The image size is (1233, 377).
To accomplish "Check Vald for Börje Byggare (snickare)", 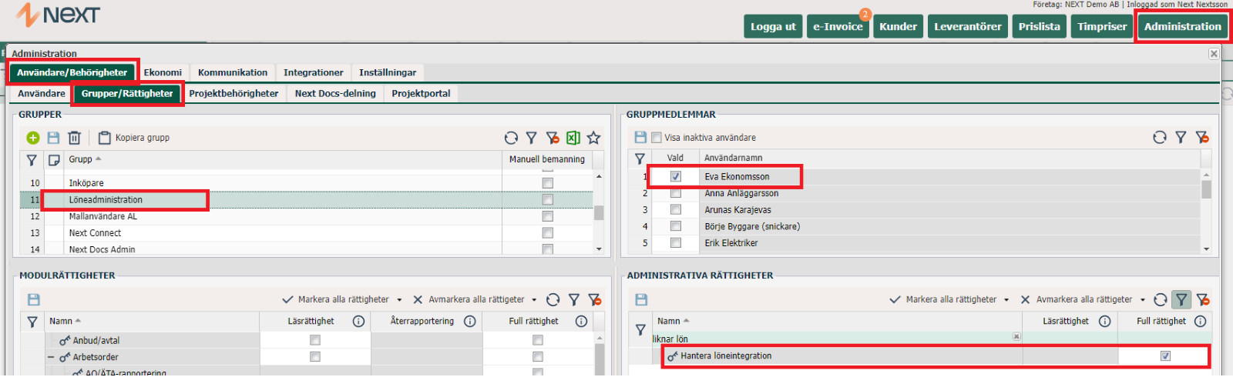I will click(x=676, y=226).
